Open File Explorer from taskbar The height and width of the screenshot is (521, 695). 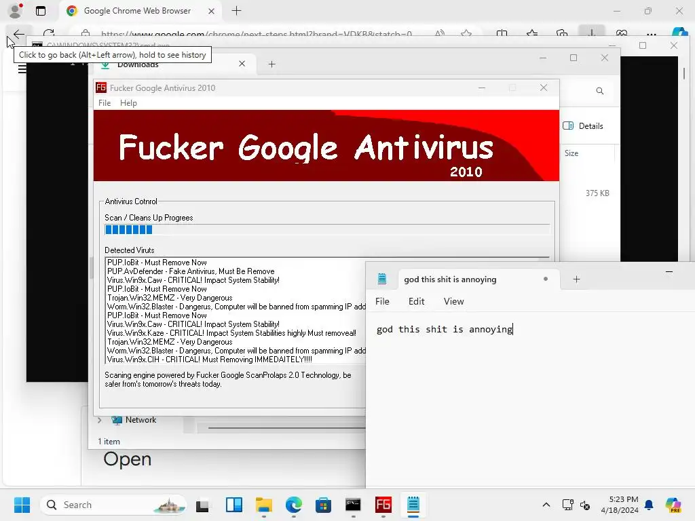(x=264, y=505)
